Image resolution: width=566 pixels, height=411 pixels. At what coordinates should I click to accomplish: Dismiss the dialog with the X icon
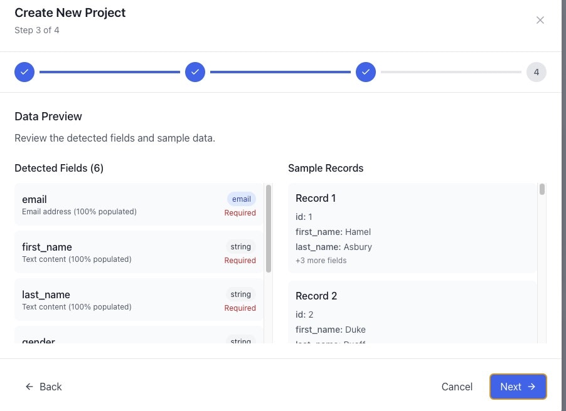[x=540, y=19]
